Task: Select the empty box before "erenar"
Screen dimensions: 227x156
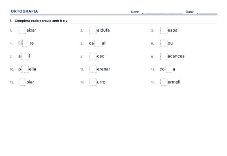Action: pos(93,69)
